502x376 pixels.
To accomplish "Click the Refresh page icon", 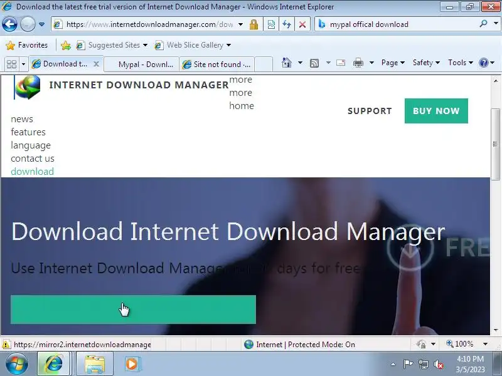I will (287, 24).
